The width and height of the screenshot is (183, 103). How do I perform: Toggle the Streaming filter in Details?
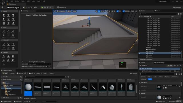pyautogui.click(x=144, y=79)
